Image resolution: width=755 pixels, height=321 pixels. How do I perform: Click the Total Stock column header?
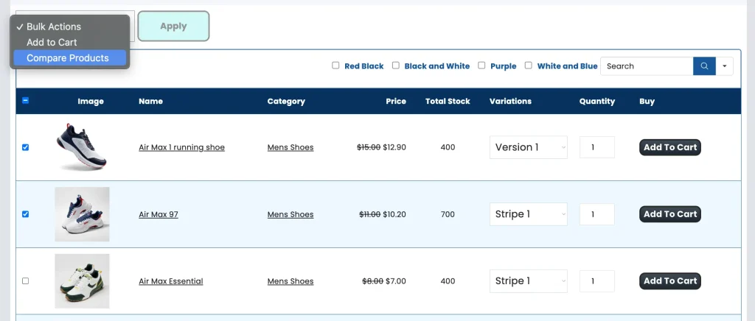tap(448, 102)
